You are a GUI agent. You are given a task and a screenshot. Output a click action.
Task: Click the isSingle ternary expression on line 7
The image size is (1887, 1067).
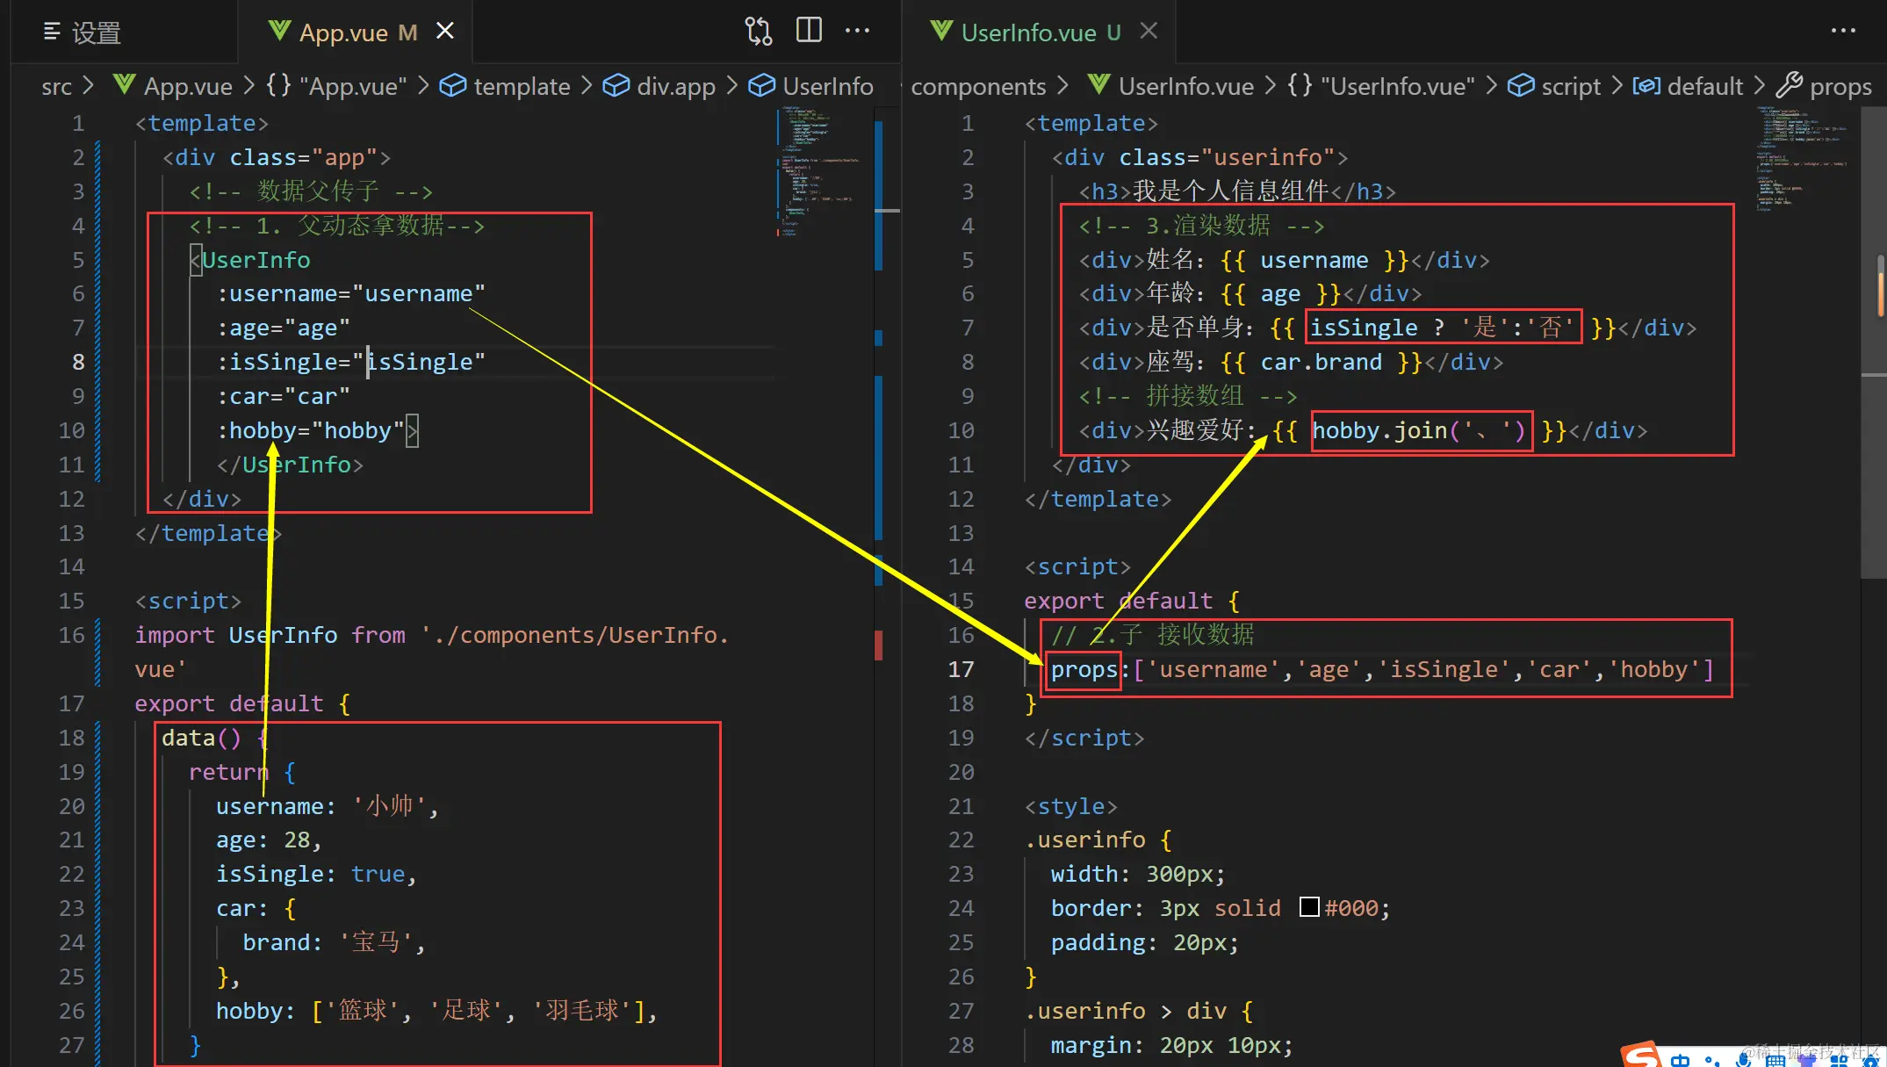click(1444, 327)
